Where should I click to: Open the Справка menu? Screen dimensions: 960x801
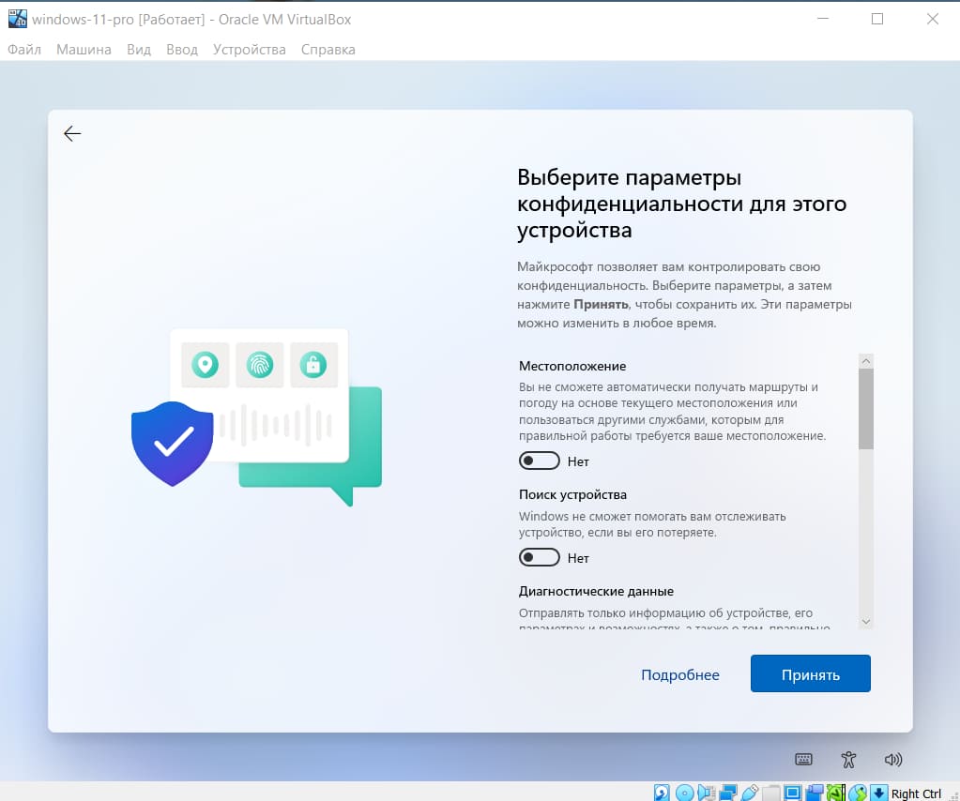tap(328, 50)
